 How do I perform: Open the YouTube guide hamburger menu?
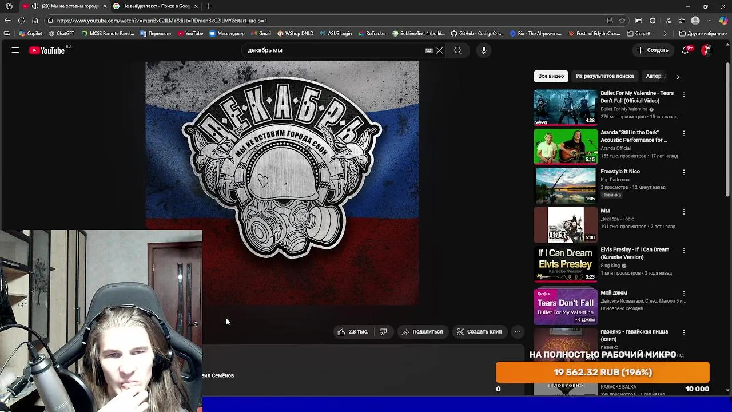point(15,50)
